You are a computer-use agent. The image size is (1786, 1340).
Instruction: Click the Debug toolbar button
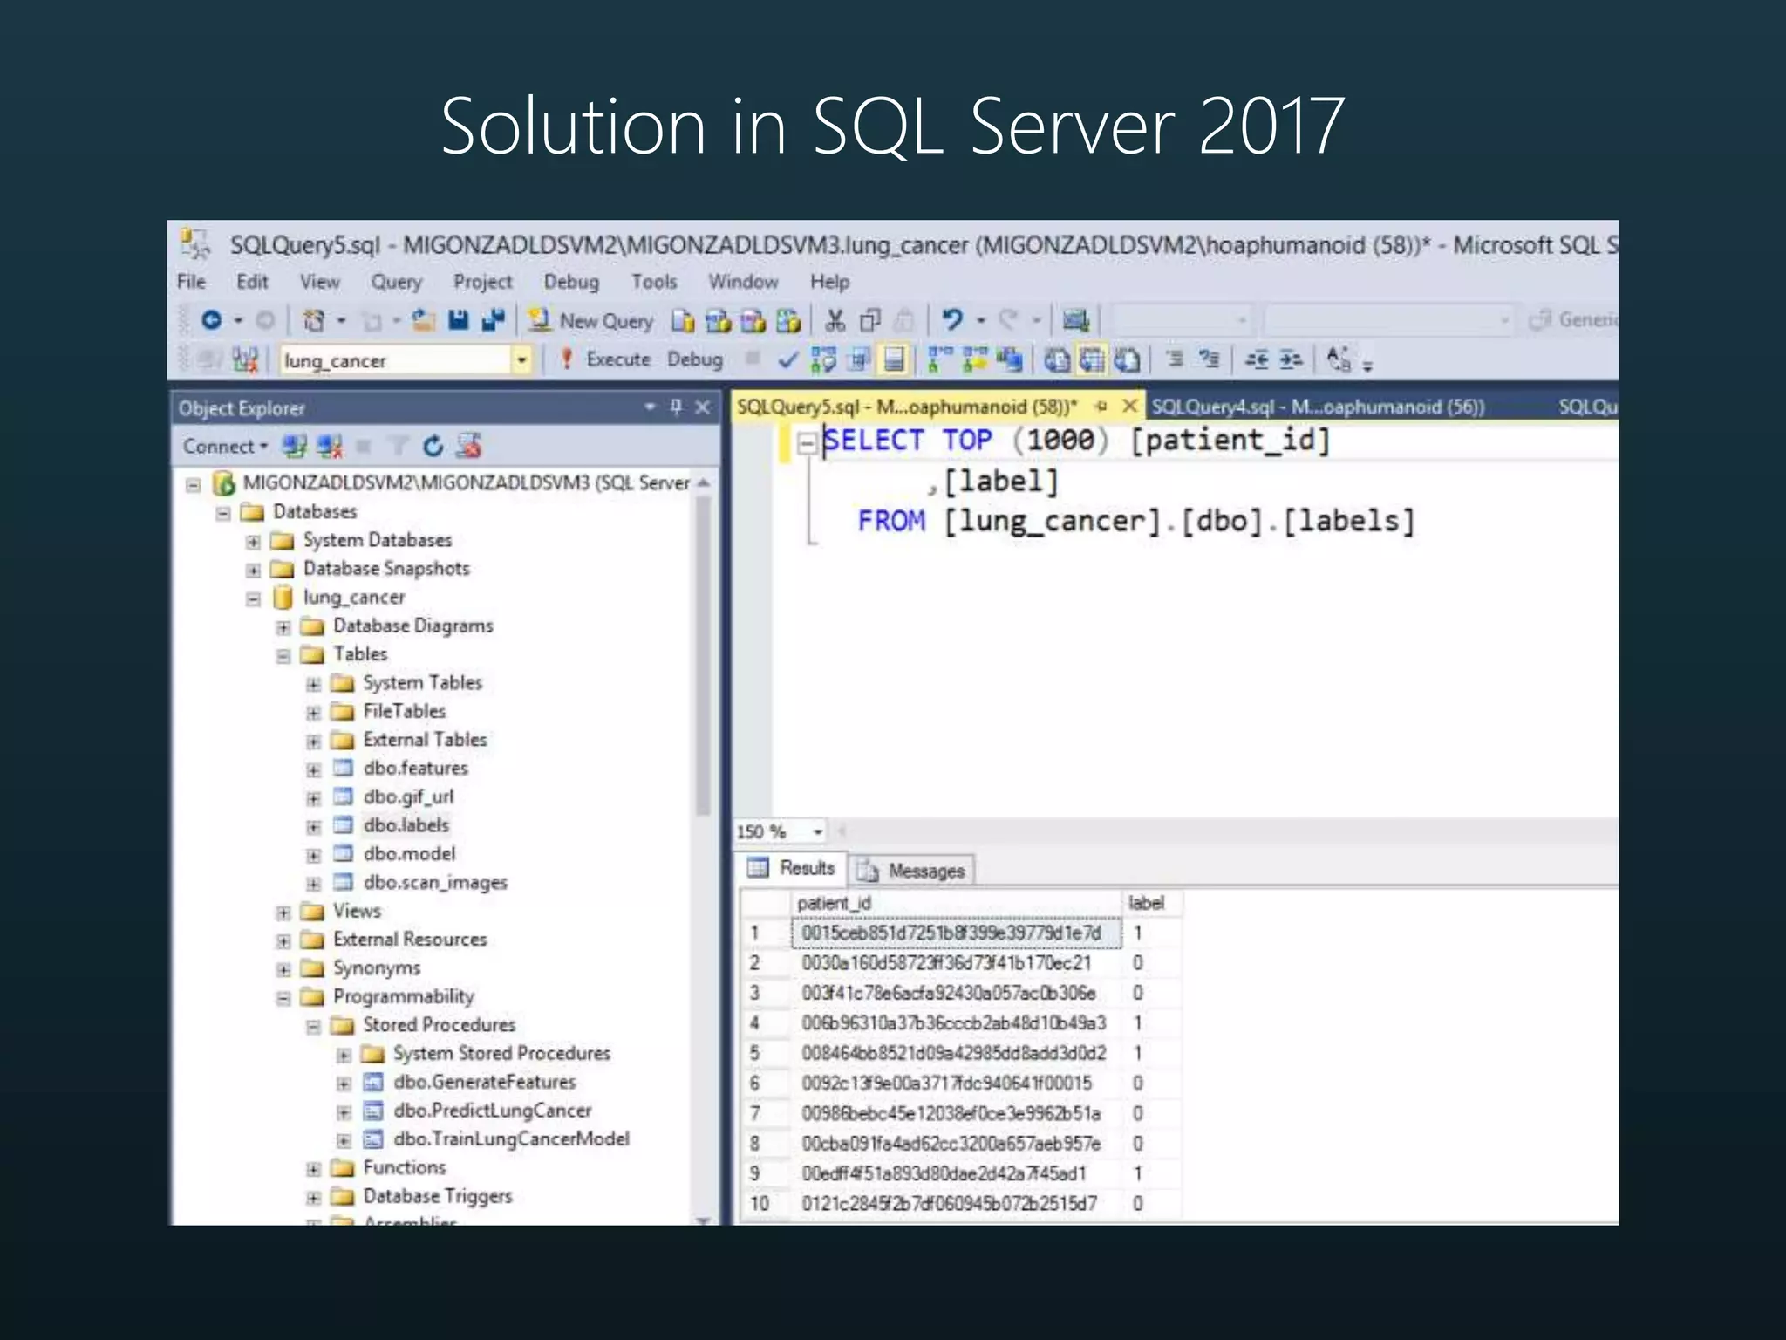click(x=695, y=359)
